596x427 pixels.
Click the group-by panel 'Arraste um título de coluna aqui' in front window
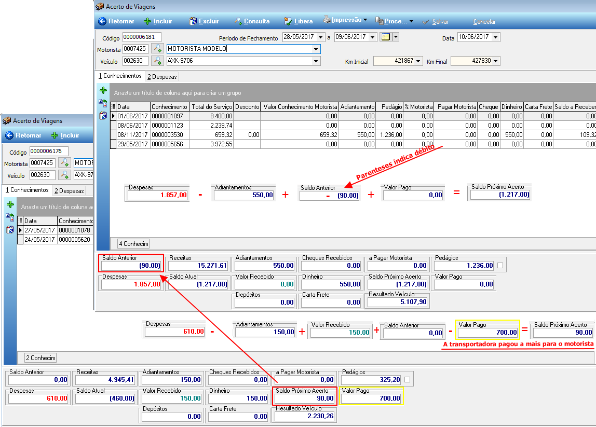[x=353, y=93]
